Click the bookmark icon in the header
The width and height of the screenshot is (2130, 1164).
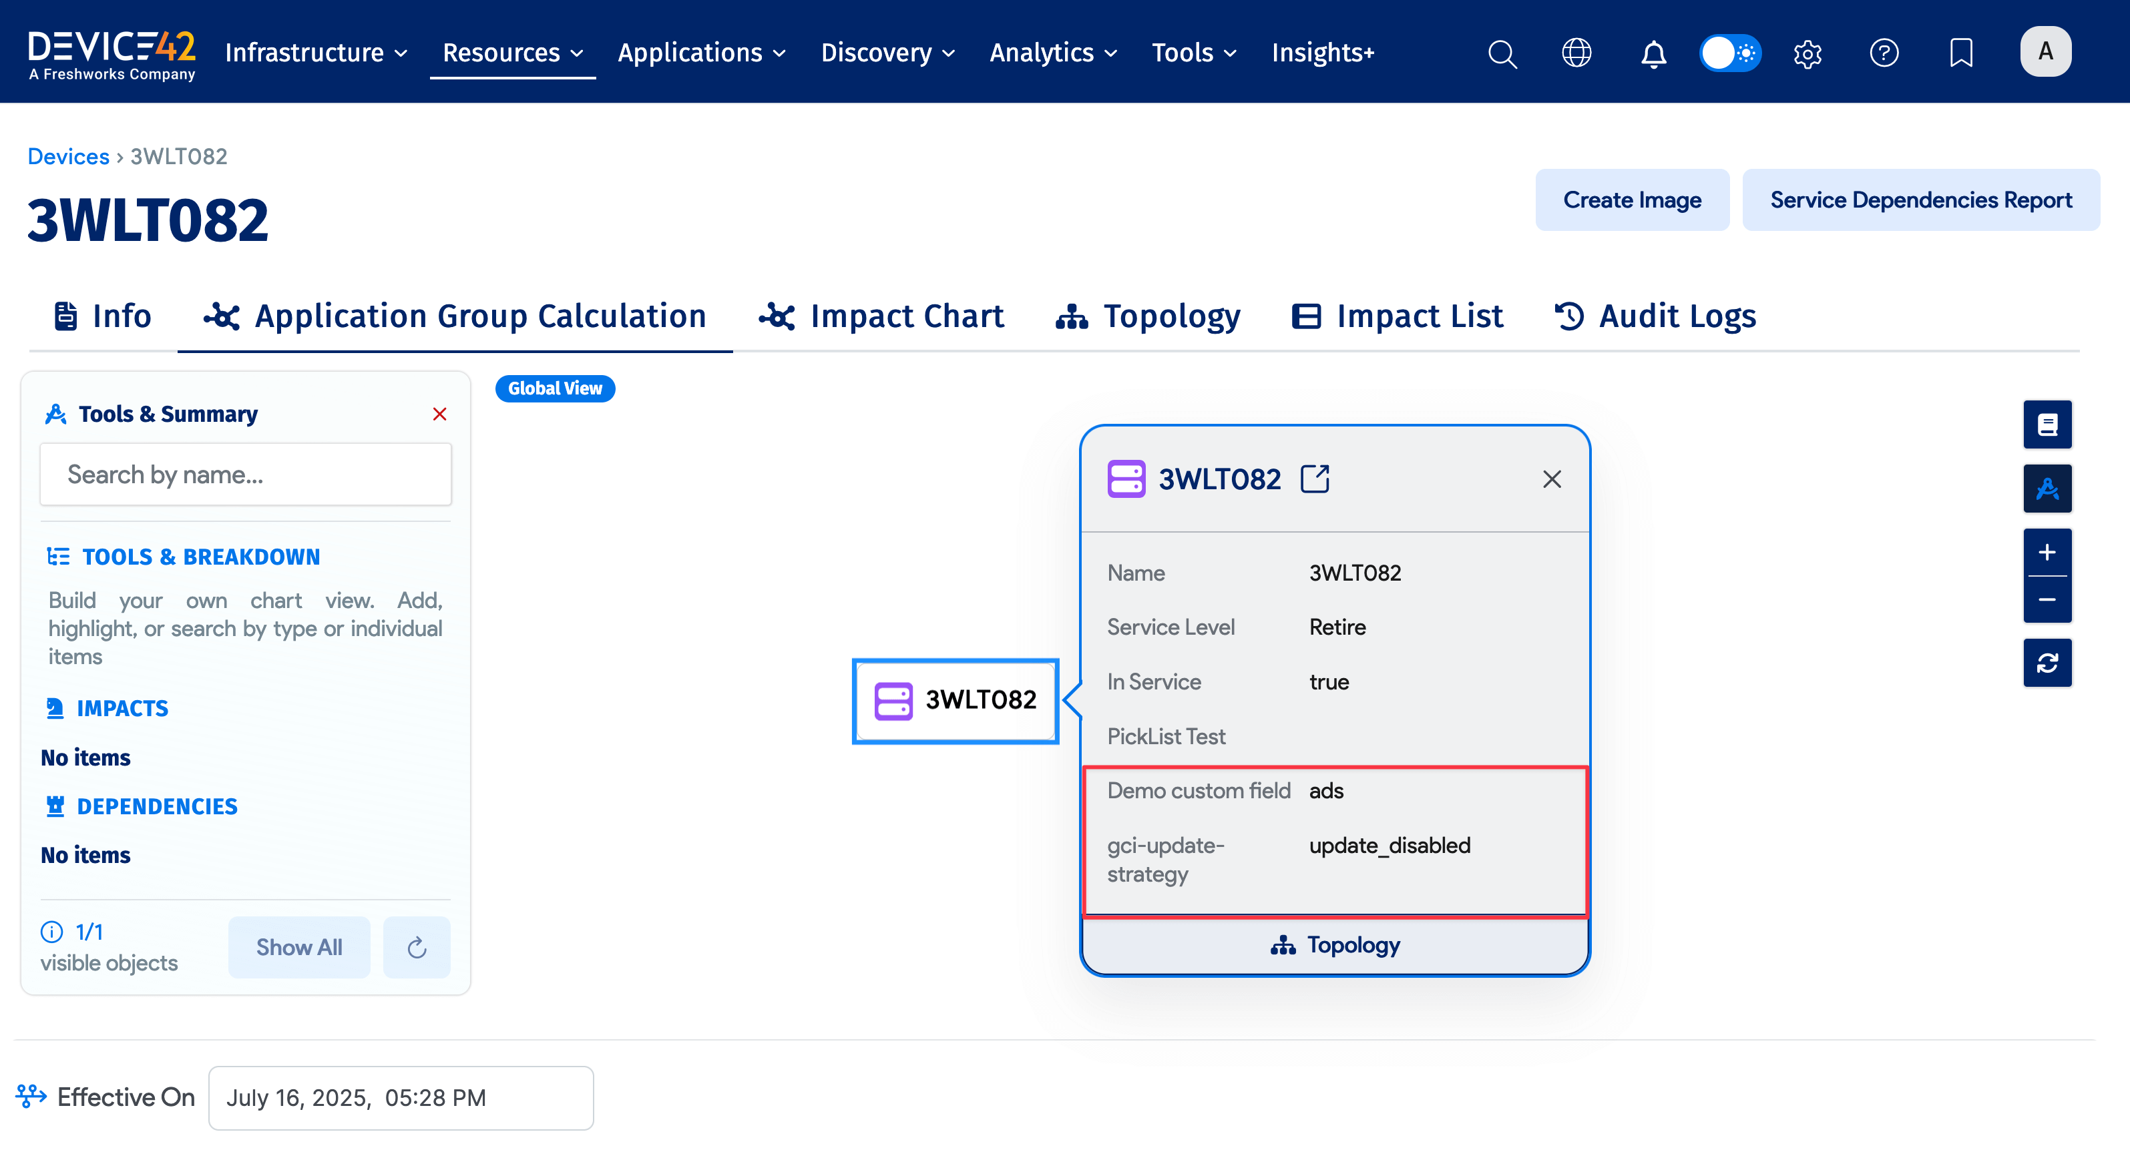click(1960, 53)
